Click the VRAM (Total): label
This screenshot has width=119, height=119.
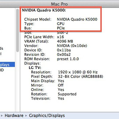coord(37,41)
